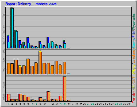
Task: Click the 300 y-axis label
Action: click(x=4, y=60)
